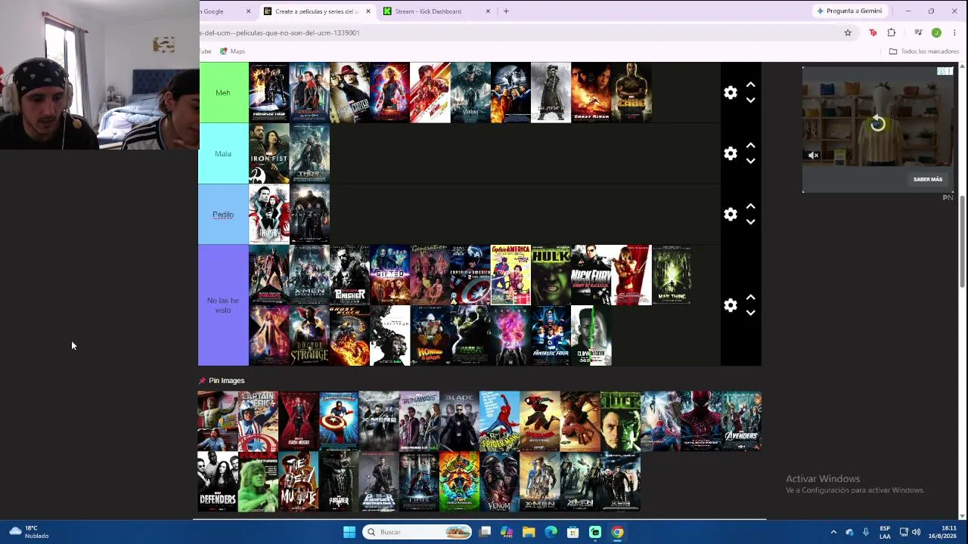Image resolution: width=968 pixels, height=544 pixels.
Task: Move No las he visto tier up
Action: 750,298
